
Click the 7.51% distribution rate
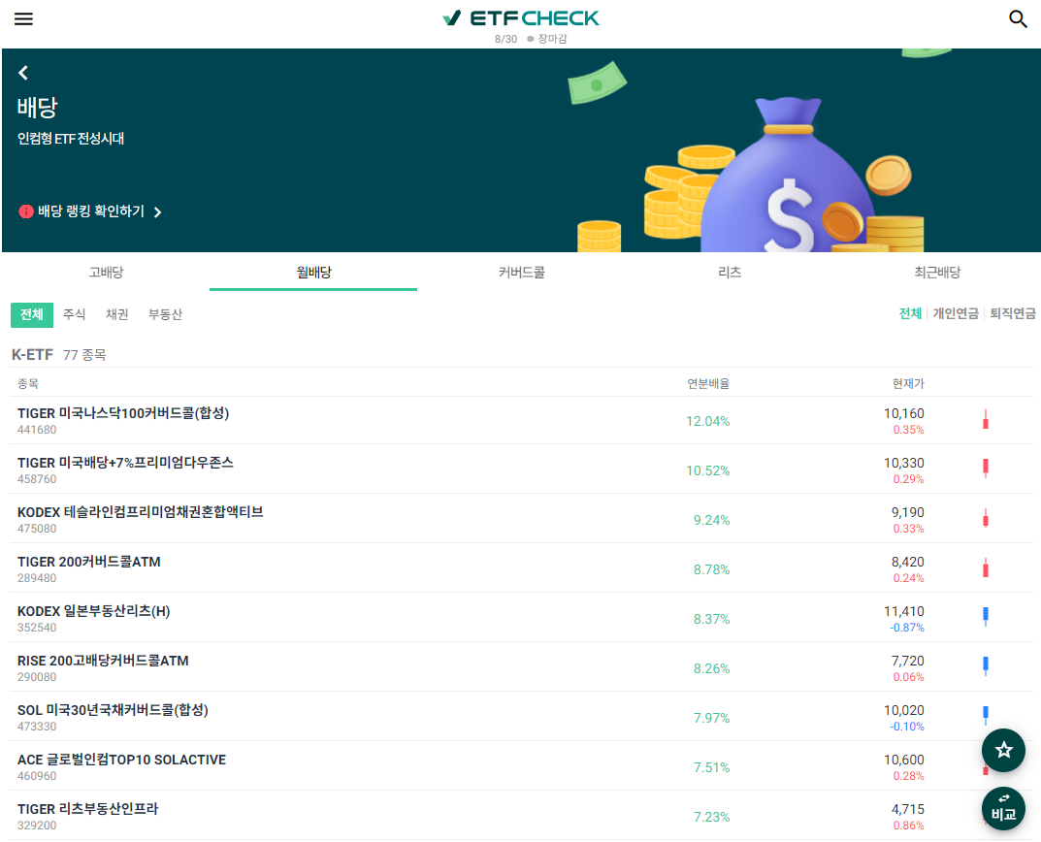point(711,767)
